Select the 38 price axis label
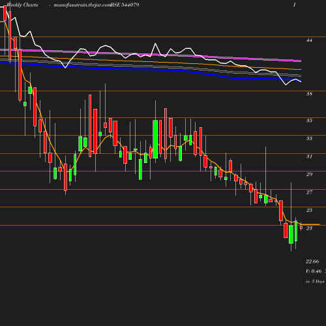Viewport: 326px width, 326px height. pos(309,94)
